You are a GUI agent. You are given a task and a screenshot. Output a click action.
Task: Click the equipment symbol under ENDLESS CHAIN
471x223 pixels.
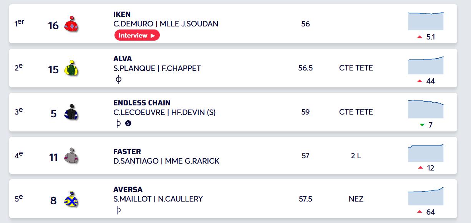coord(118,123)
